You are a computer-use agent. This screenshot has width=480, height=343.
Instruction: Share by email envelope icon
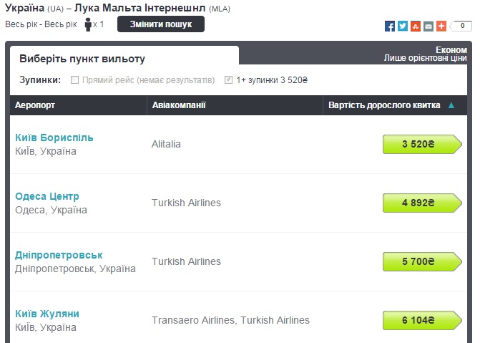tap(428, 26)
